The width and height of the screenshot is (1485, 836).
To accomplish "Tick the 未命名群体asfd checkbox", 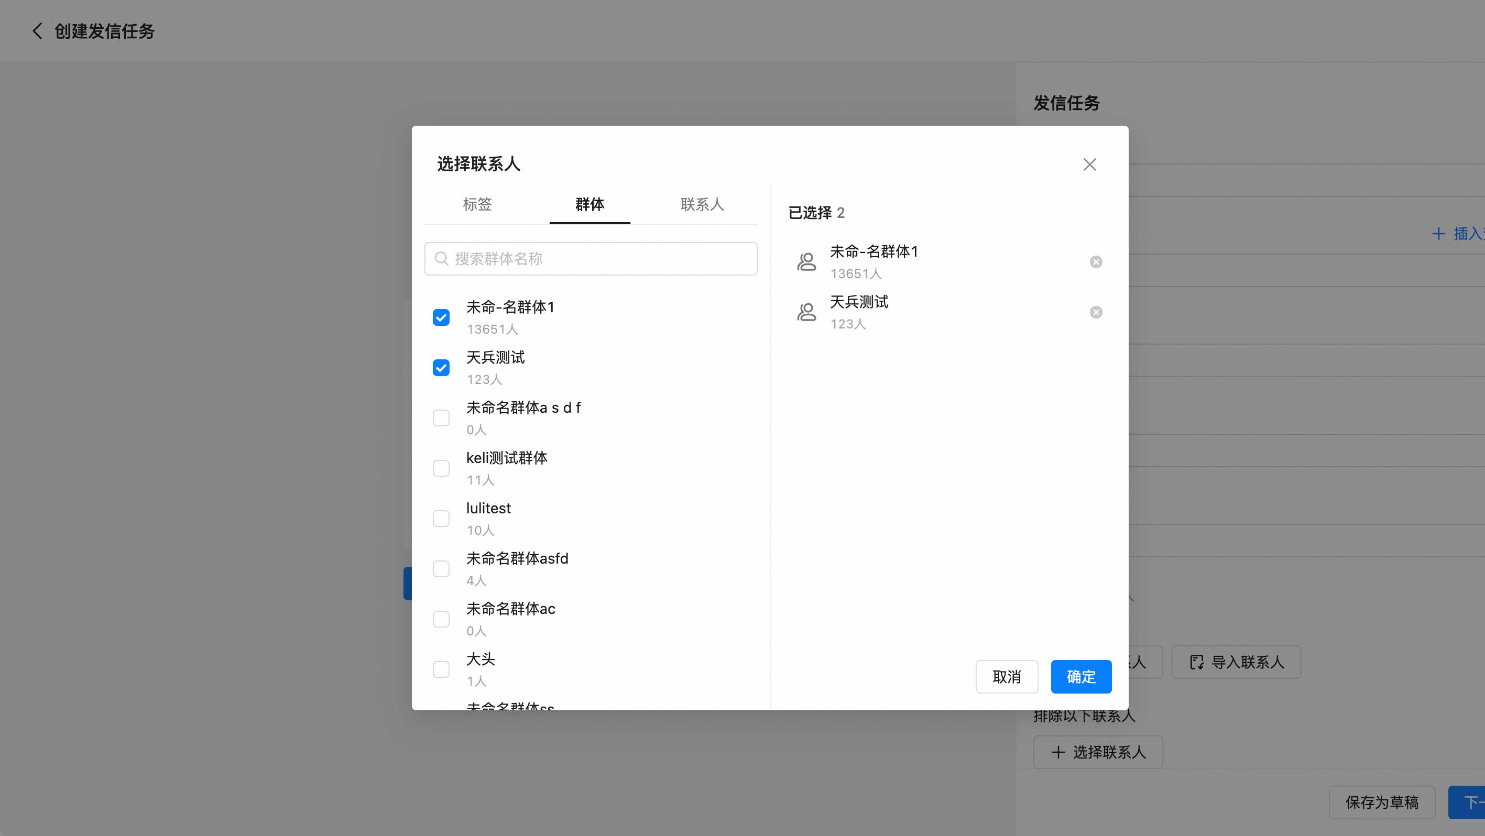I will 441,569.
